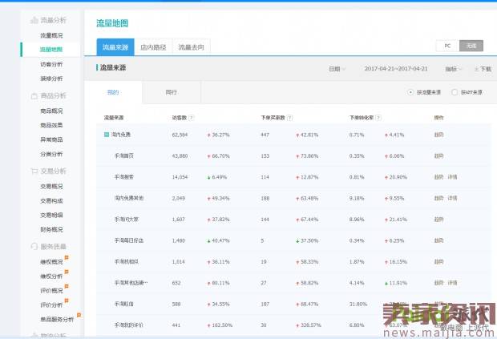497x339 pixels.
Task: Click the help icon beside 访客数
Action: coord(191,118)
